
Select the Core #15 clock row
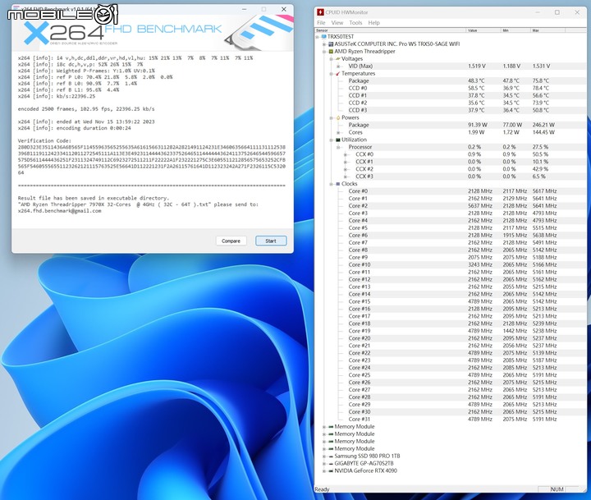point(451,301)
